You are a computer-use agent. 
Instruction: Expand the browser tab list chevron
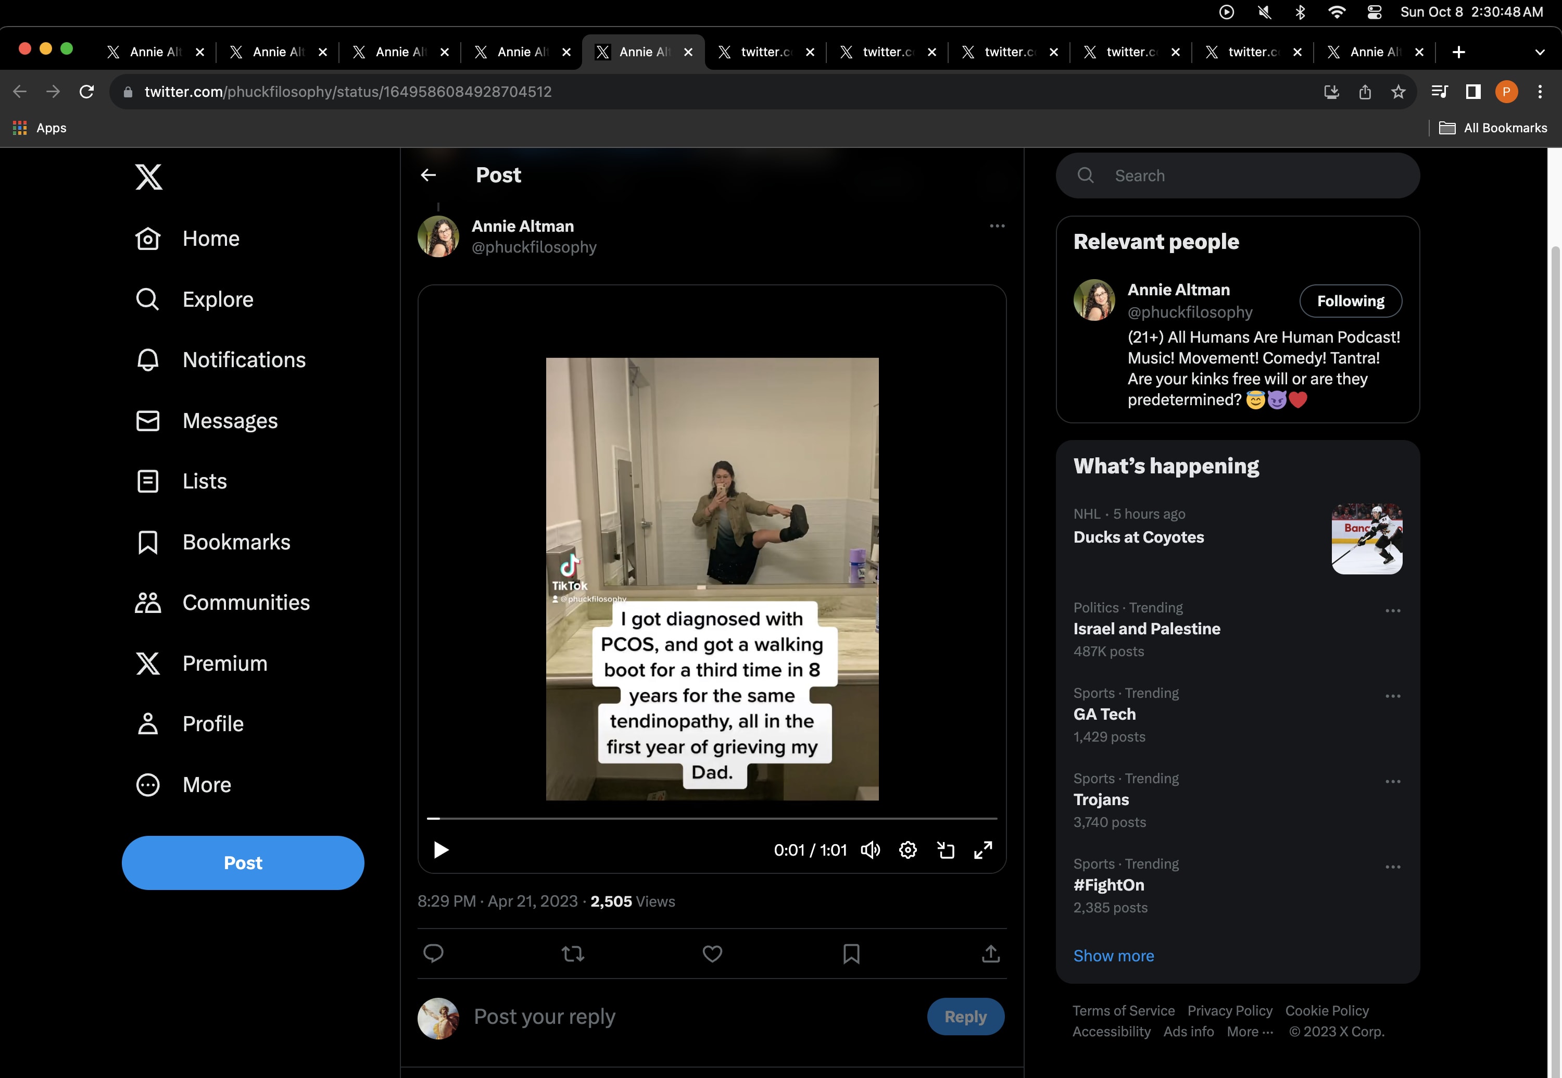[x=1540, y=52]
